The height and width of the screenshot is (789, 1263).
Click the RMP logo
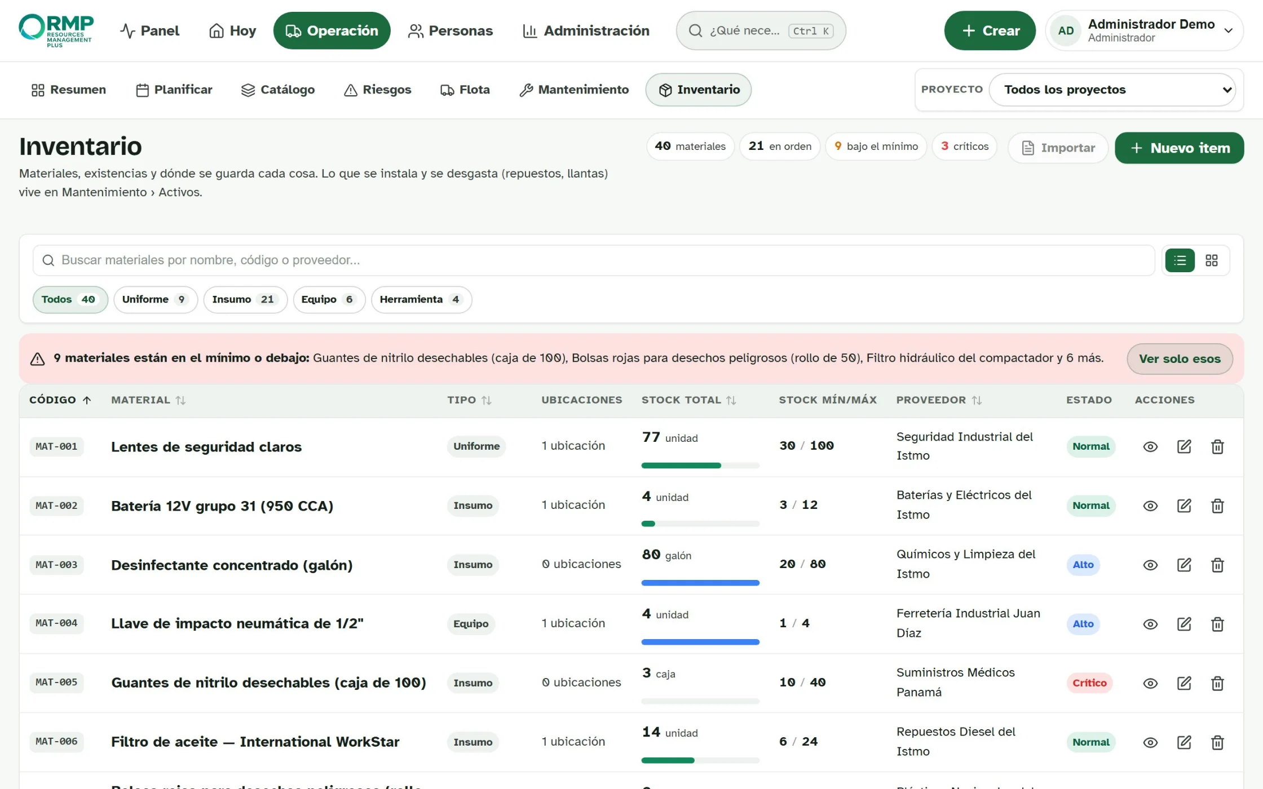[x=56, y=30]
